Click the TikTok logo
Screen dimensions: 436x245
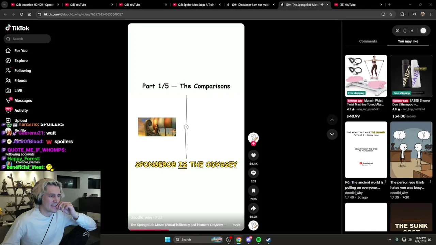[17, 28]
